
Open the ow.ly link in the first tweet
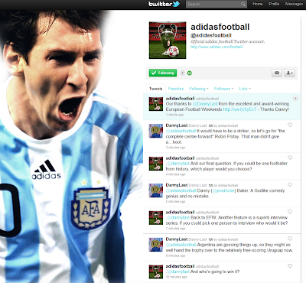(x=239, y=109)
